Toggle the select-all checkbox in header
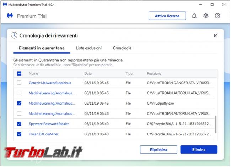The image size is (231, 167). pos(19,73)
